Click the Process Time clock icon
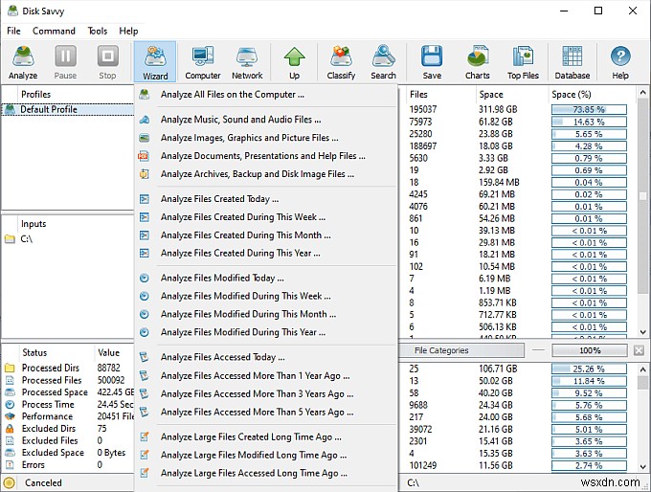 tap(10, 404)
